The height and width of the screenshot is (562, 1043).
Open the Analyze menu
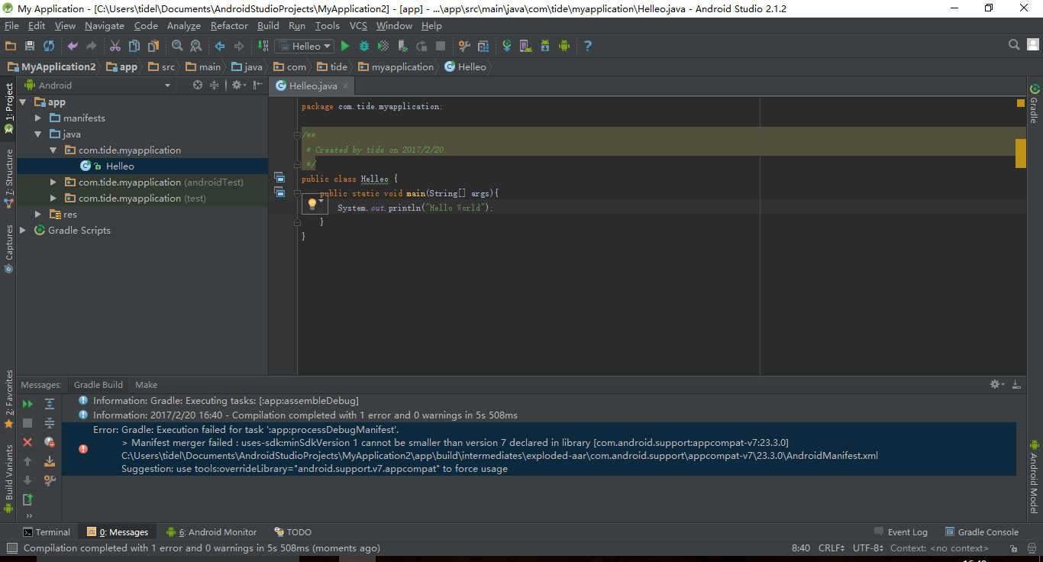point(183,26)
